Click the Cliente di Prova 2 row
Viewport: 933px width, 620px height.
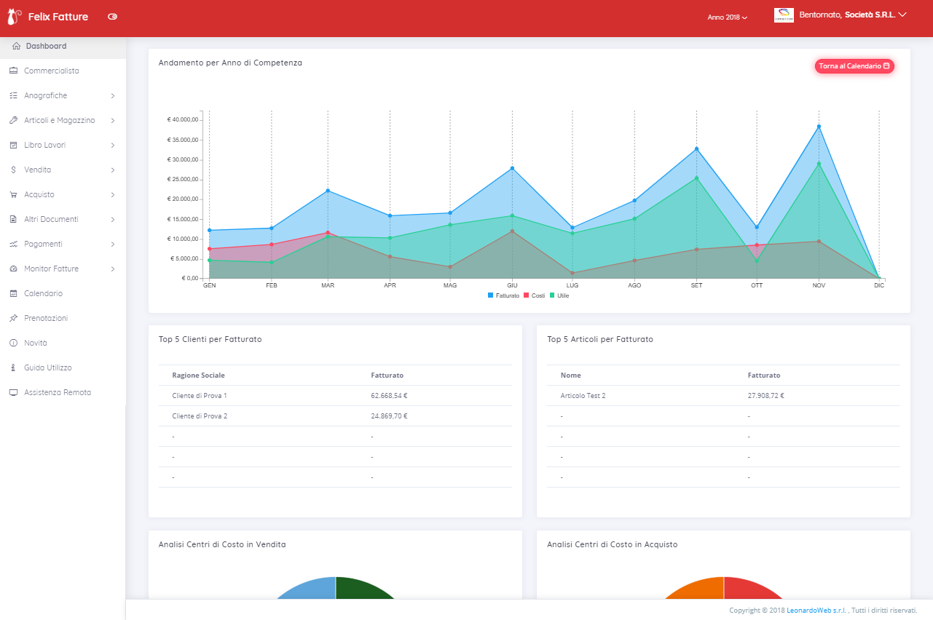335,416
